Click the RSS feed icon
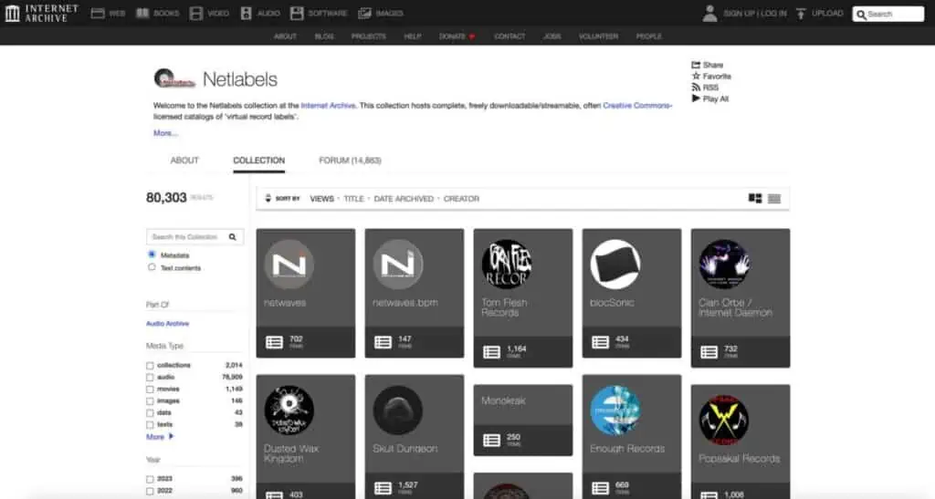Image resolution: width=935 pixels, height=499 pixels. coord(695,88)
